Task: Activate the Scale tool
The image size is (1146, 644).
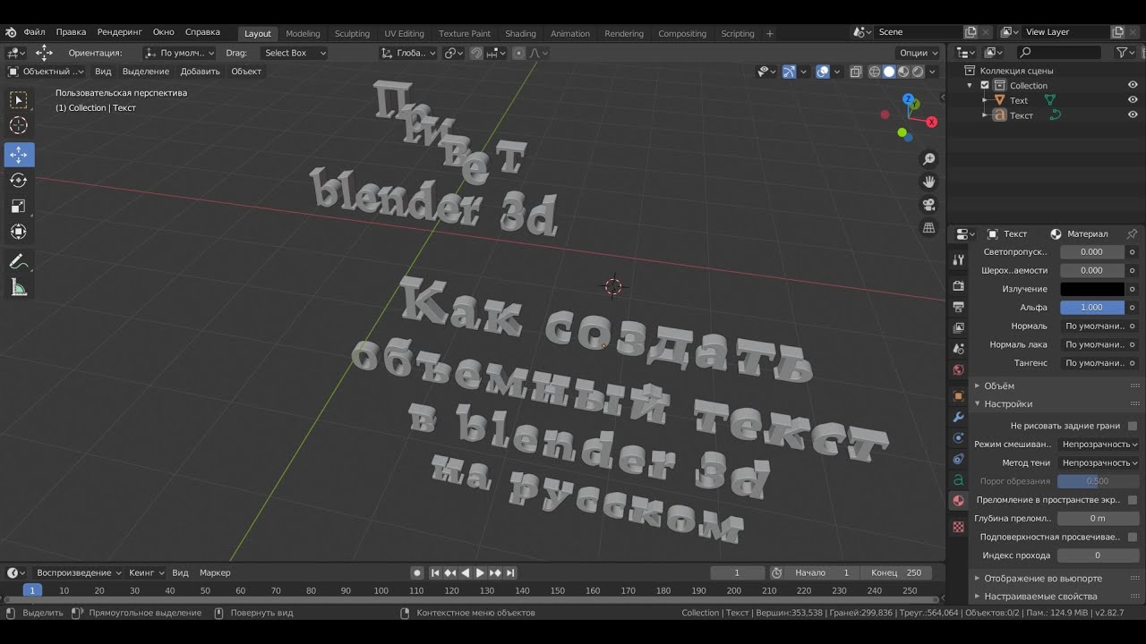Action: pyautogui.click(x=18, y=207)
